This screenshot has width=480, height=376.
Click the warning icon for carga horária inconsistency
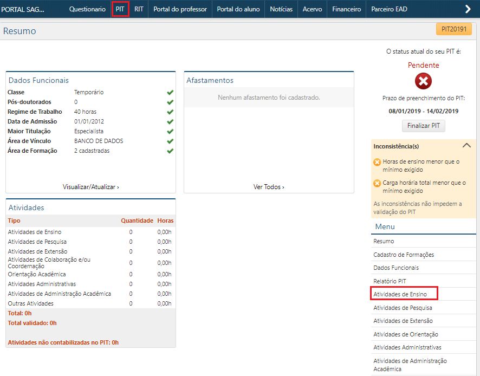tap(377, 184)
